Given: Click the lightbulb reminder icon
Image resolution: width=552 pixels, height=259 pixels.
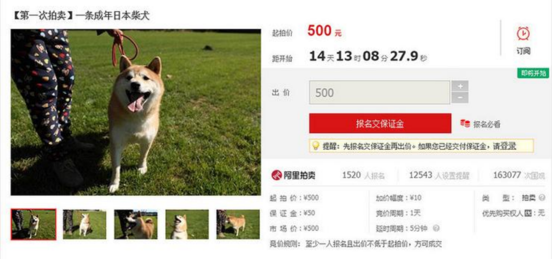Looking at the screenshot, I should pos(315,146).
